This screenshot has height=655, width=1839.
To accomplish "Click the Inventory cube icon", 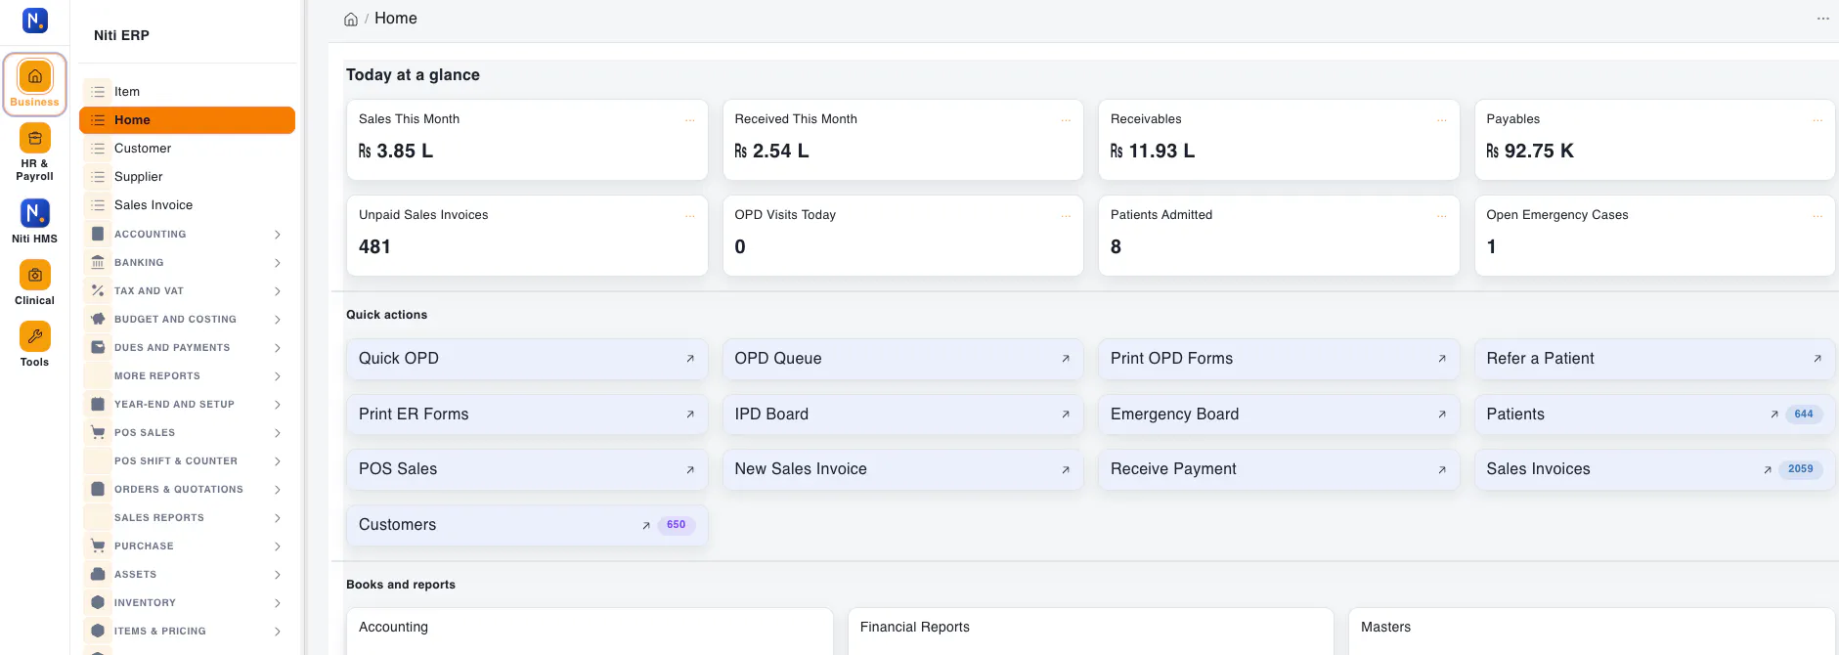I will [98, 602].
